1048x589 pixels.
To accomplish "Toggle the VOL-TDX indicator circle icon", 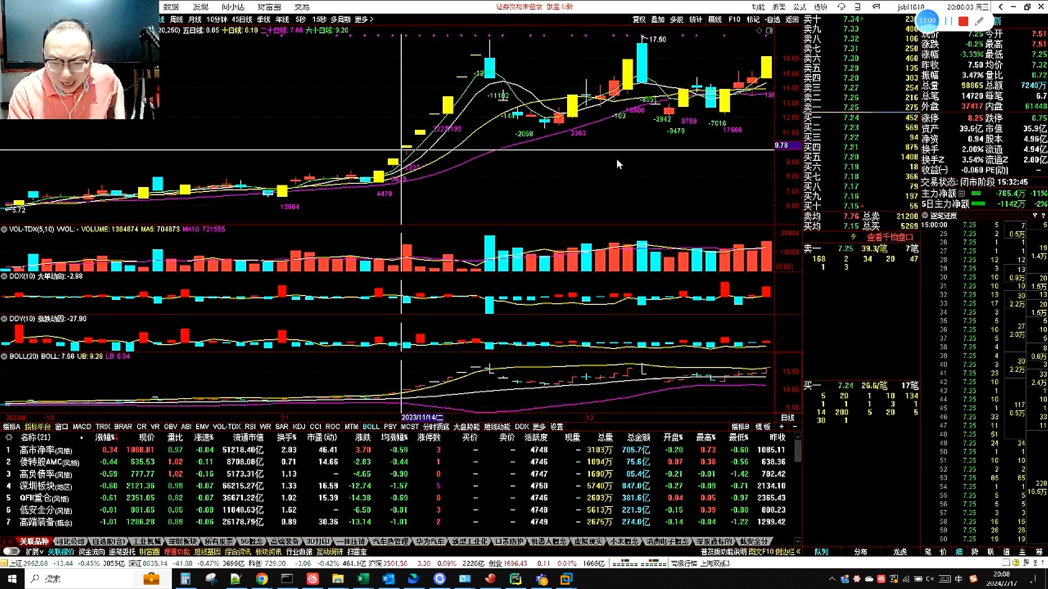I will [4, 229].
